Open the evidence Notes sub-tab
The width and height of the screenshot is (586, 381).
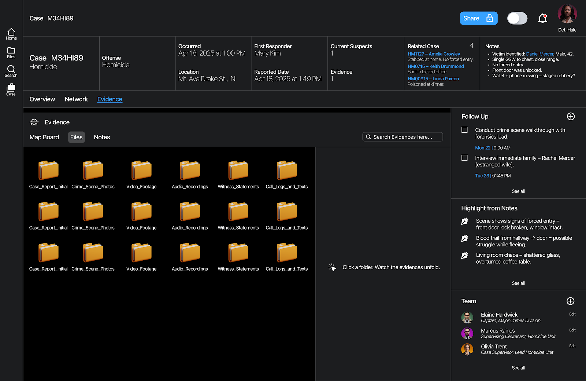tap(102, 137)
